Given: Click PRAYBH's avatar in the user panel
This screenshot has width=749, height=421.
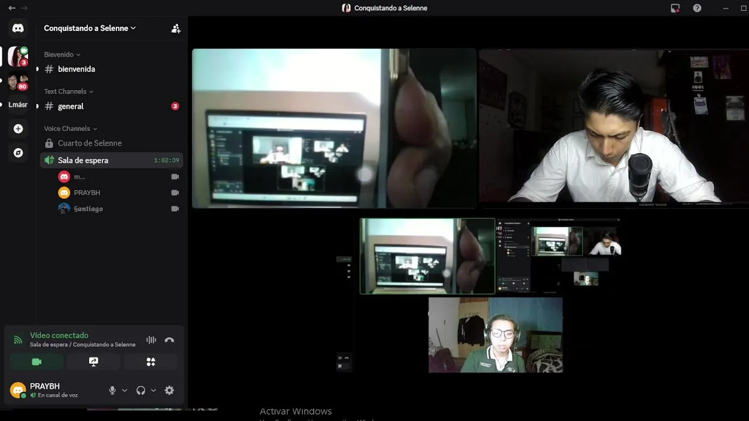Looking at the screenshot, I should [18, 389].
